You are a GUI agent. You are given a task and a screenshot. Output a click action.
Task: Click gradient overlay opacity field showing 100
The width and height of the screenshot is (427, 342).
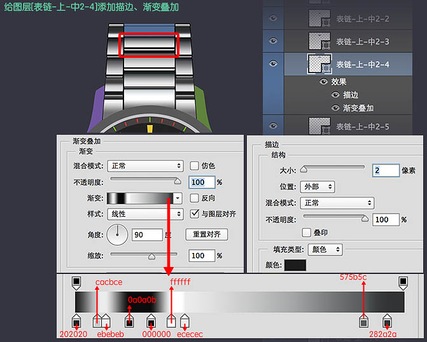coord(202,182)
